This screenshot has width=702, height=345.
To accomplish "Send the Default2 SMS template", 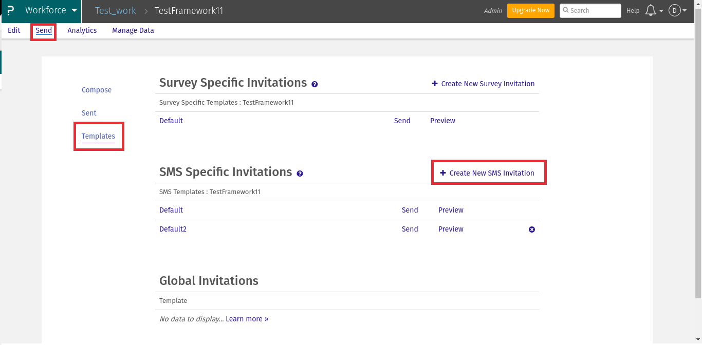I will 410,229.
